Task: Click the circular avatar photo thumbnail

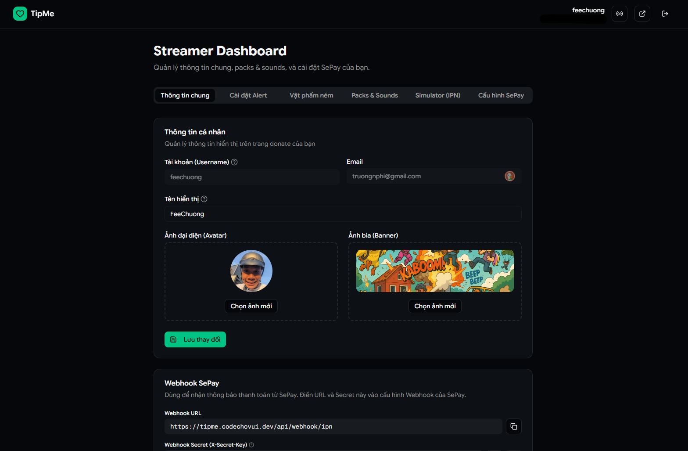Action: pos(251,271)
